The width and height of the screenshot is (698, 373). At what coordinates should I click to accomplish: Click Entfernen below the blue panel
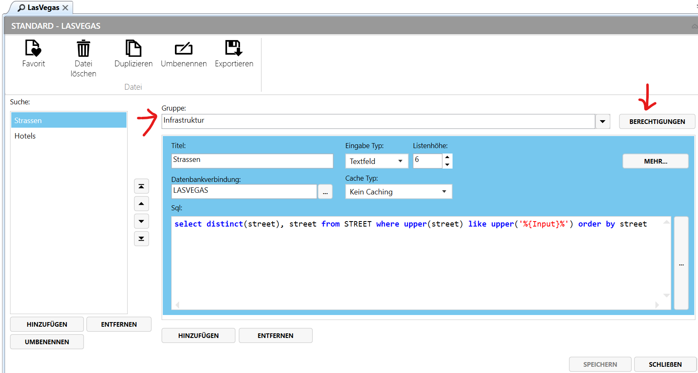point(276,335)
